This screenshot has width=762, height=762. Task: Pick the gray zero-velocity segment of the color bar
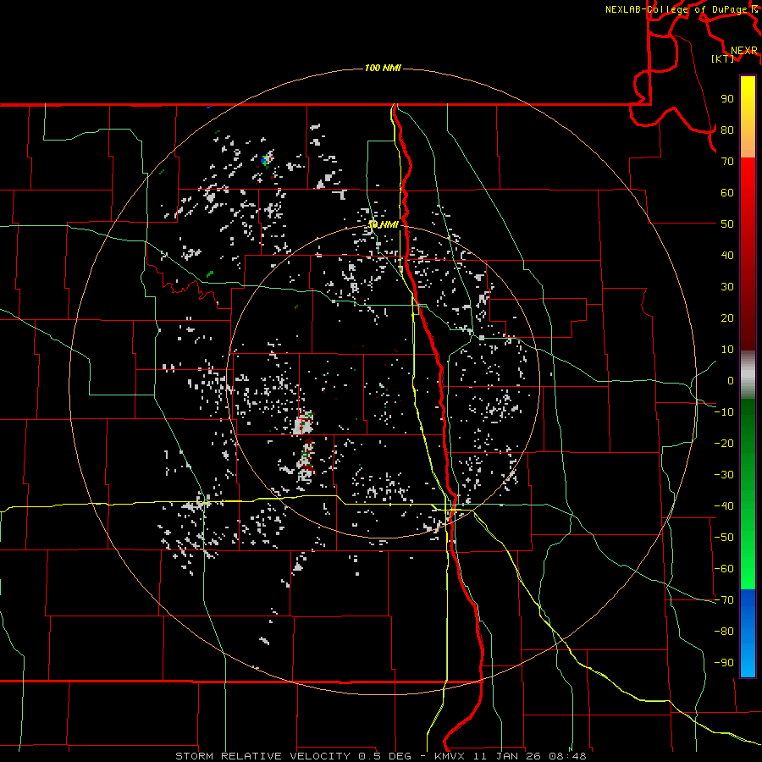748,374
